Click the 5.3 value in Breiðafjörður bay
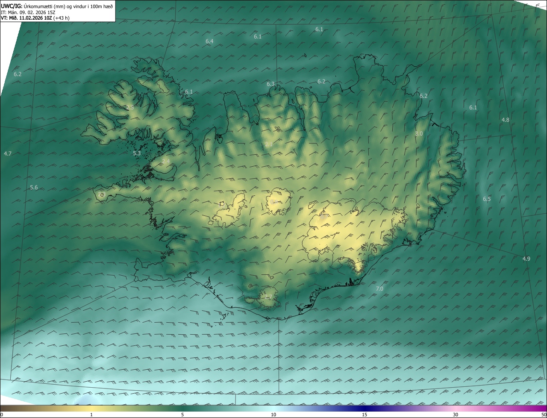Image resolution: width=547 pixels, height=418 pixels. [137, 153]
